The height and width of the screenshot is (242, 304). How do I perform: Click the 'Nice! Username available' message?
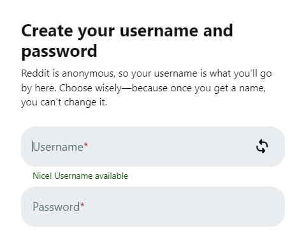coord(80,176)
